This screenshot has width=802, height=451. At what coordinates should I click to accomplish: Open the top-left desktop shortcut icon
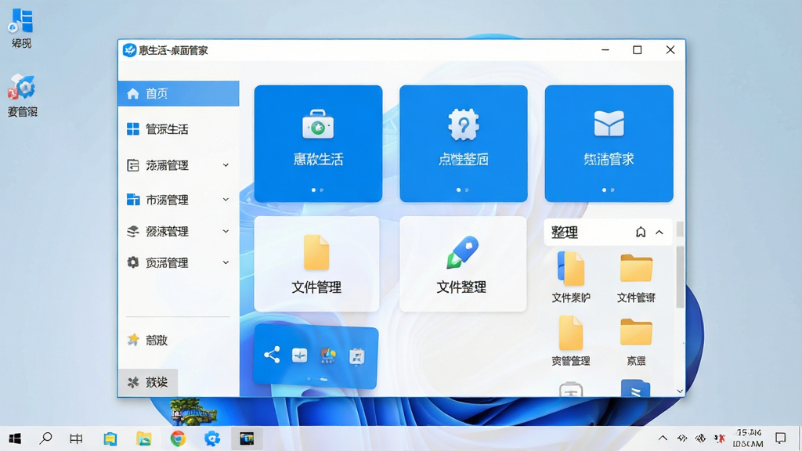[21, 28]
